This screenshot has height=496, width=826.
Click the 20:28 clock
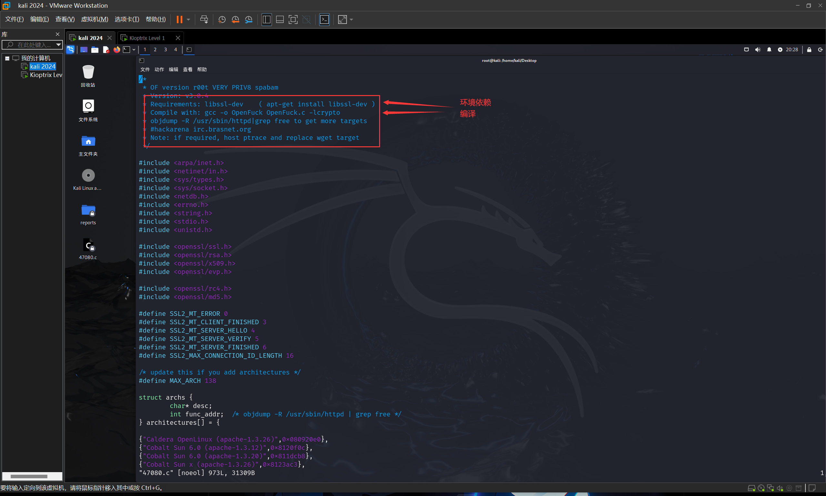792,49
